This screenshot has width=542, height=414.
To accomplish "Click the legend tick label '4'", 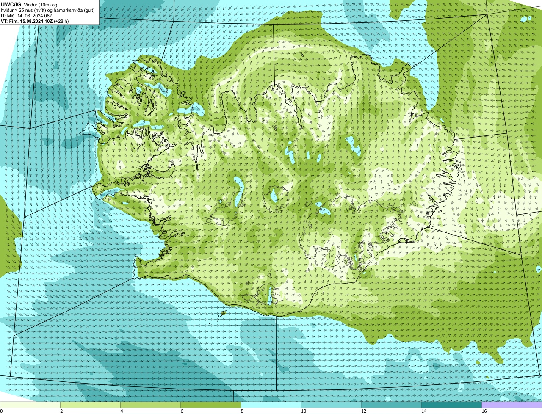I will (122, 411).
